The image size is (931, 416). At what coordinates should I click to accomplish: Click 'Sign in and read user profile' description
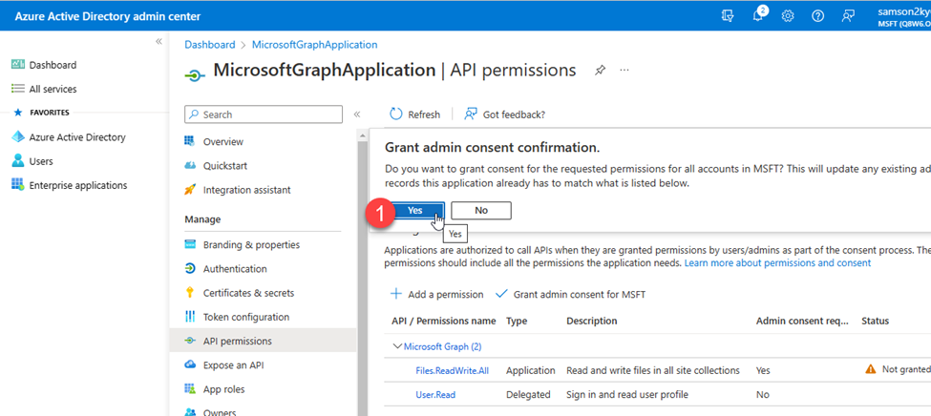[x=628, y=395]
